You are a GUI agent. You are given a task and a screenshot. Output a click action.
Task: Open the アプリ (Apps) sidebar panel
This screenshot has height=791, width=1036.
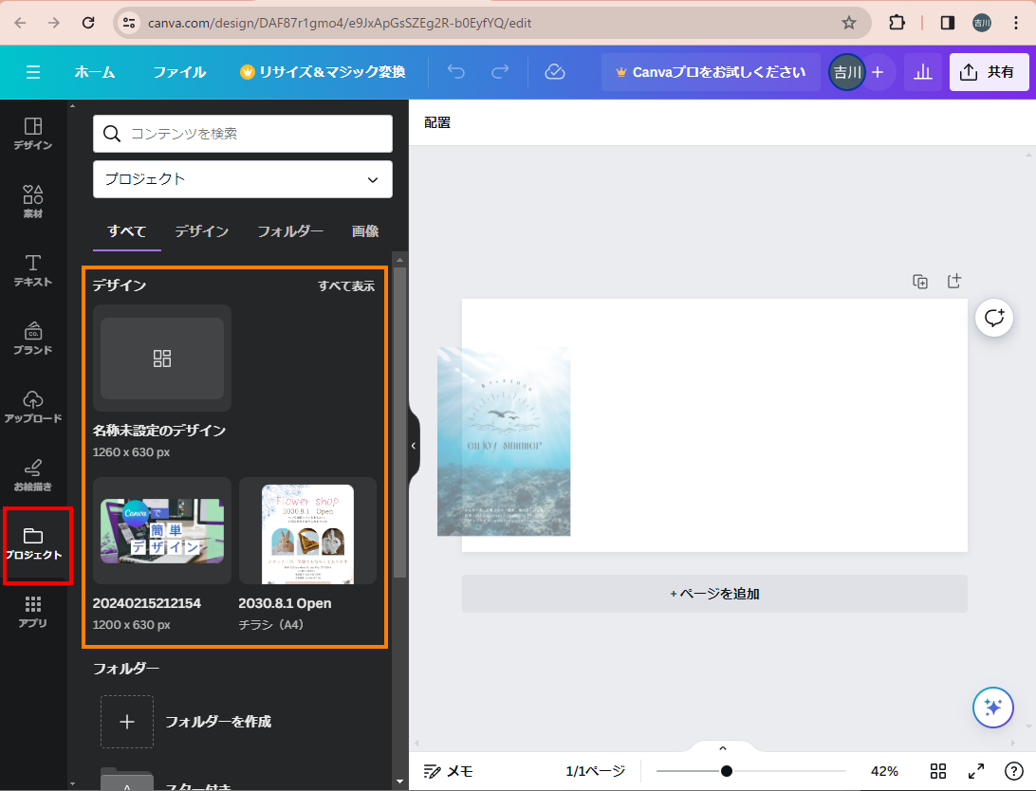tap(33, 611)
